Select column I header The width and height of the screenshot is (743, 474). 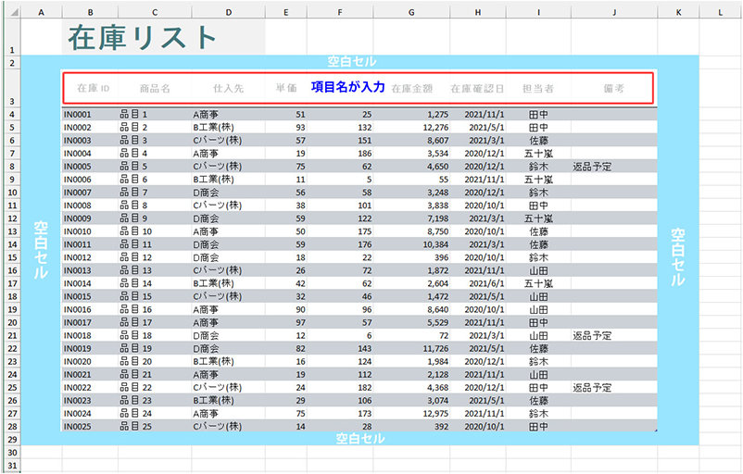point(538,13)
